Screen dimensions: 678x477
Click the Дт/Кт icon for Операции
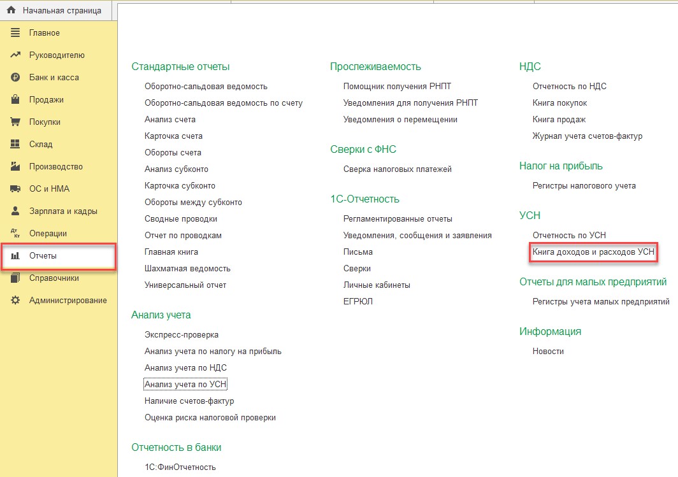tap(15, 233)
